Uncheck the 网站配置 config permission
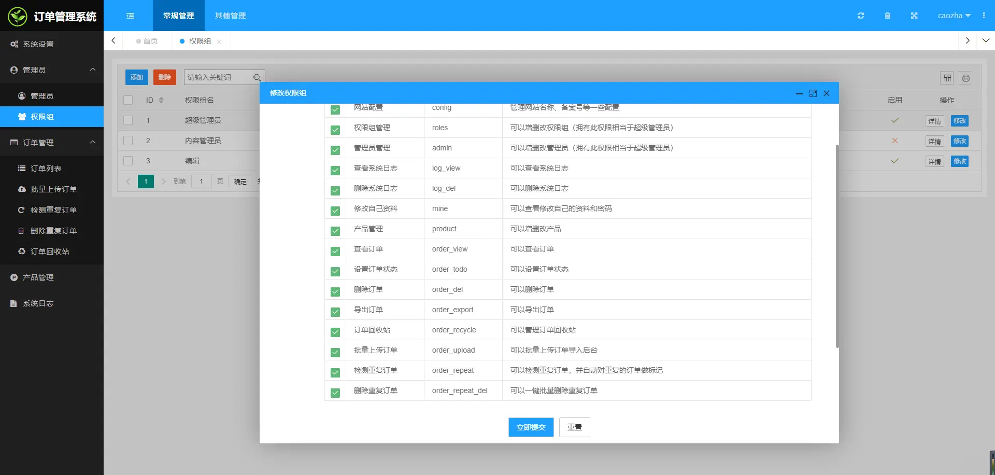 (335, 109)
